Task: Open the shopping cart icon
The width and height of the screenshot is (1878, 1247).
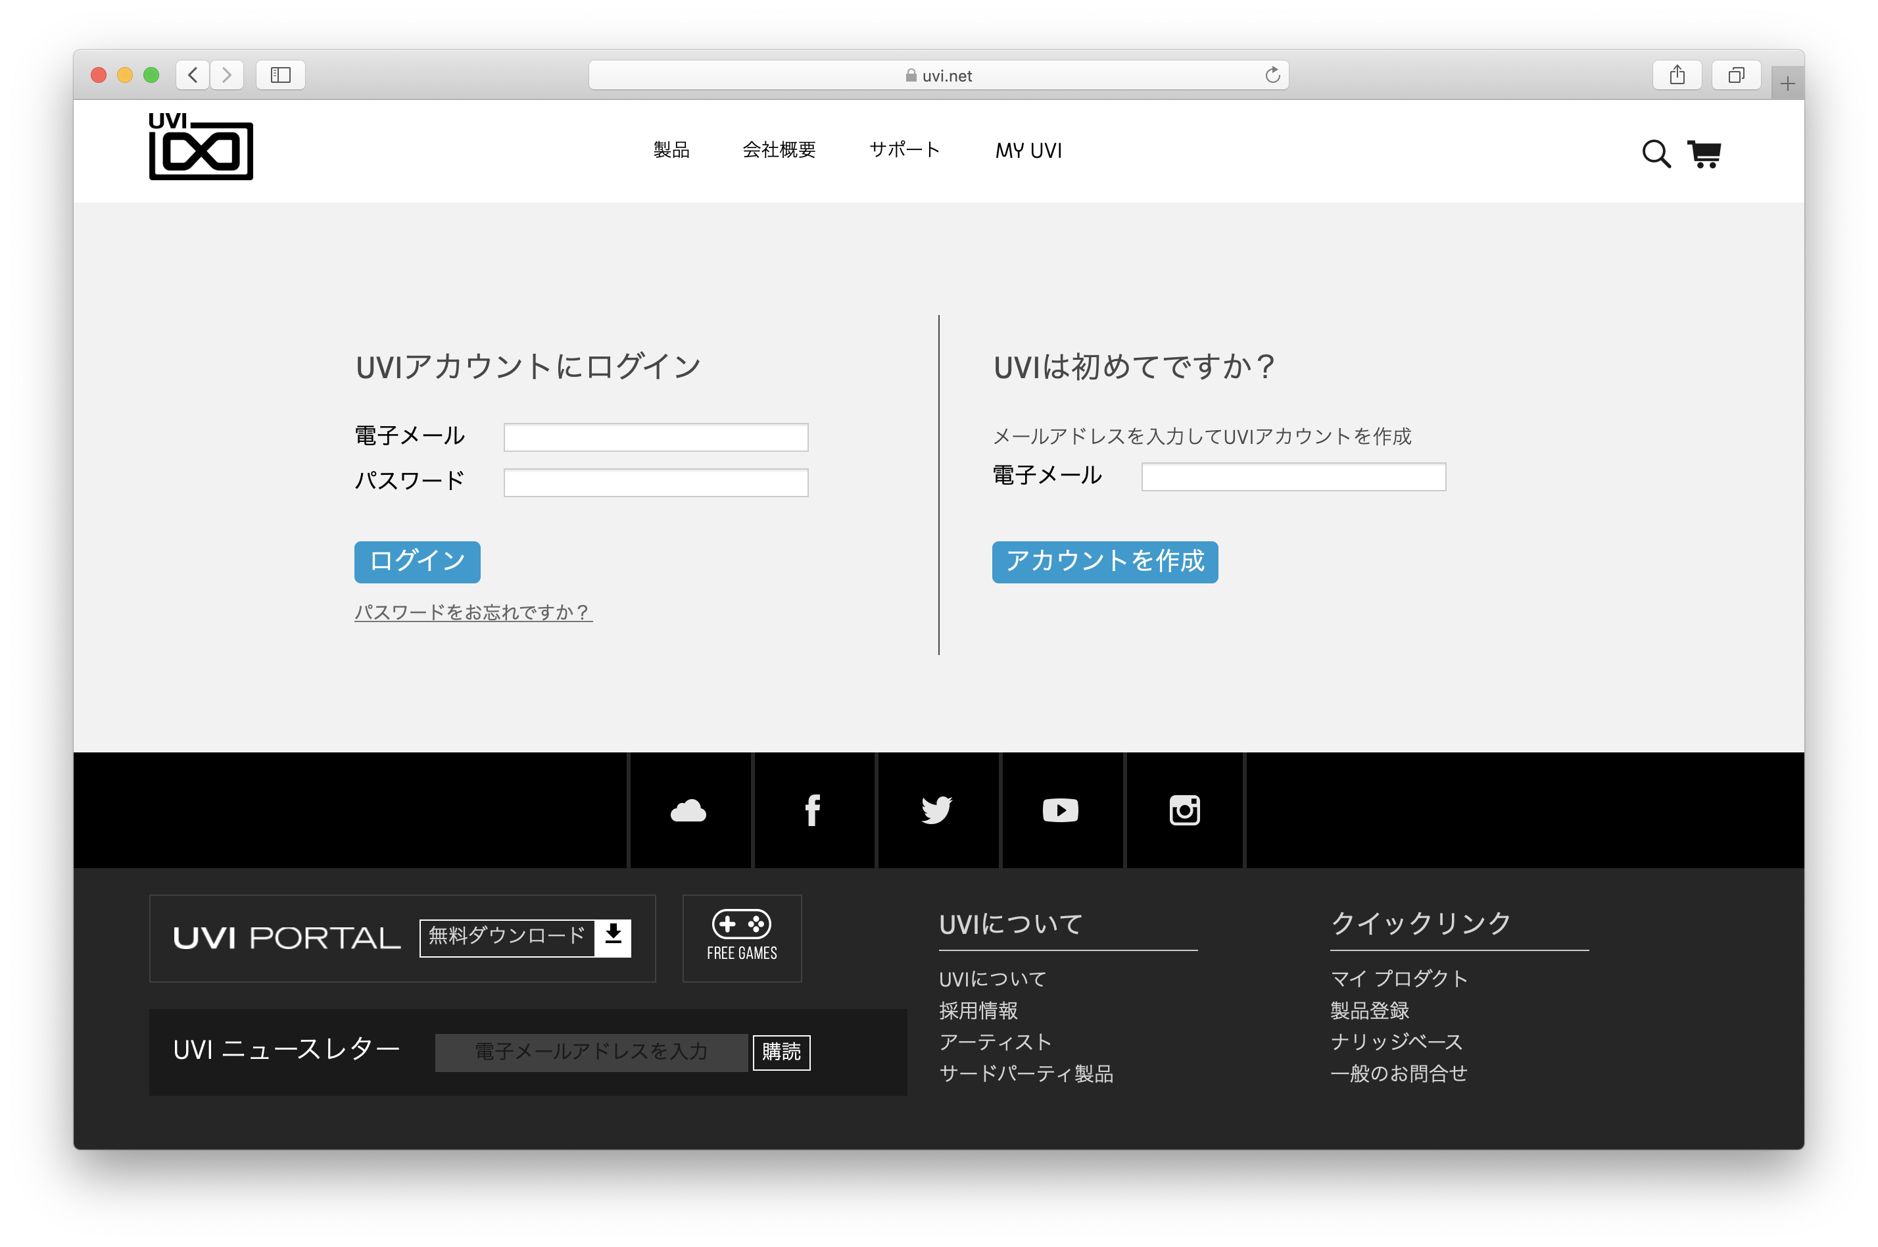Action: [1704, 155]
